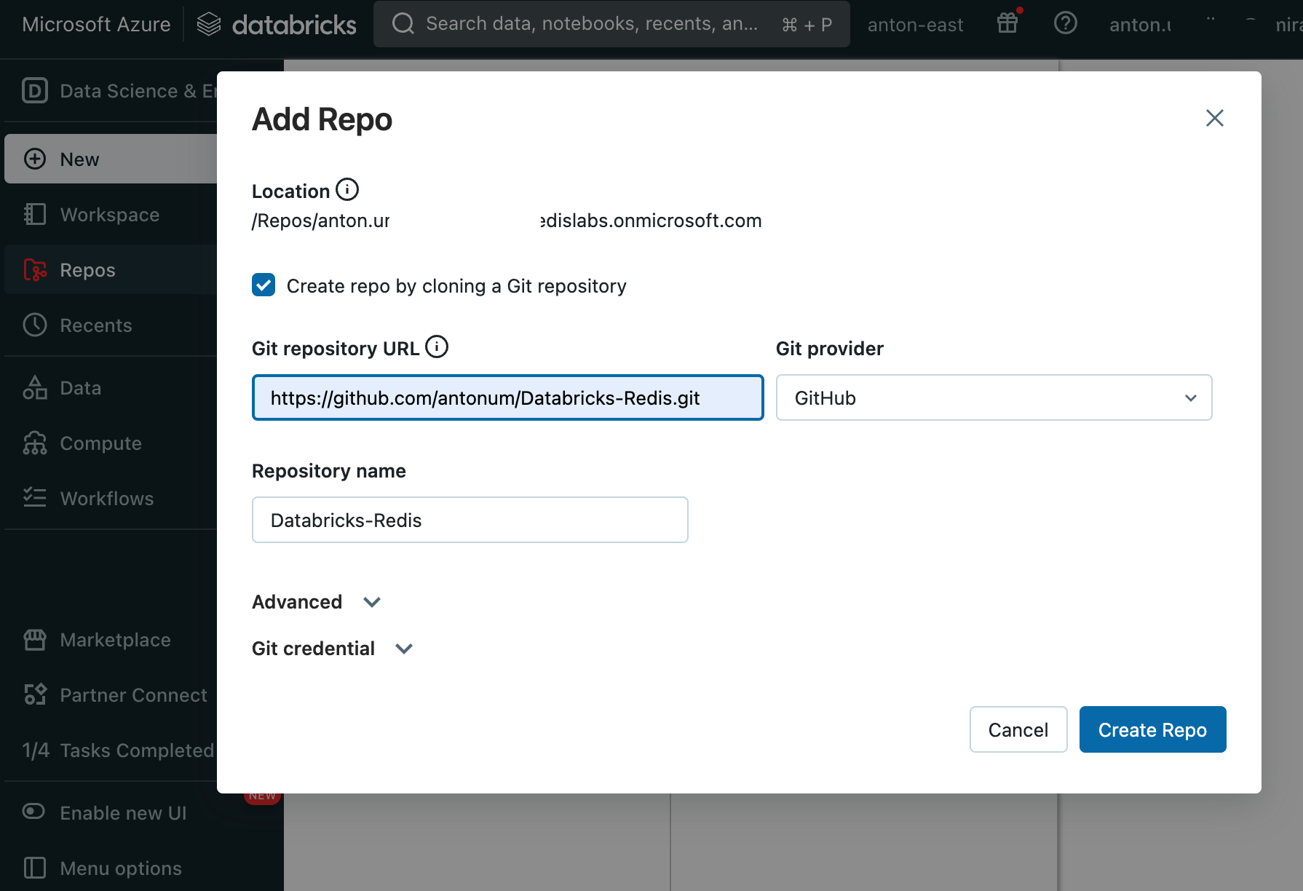Open the Git provider dropdown

994,397
